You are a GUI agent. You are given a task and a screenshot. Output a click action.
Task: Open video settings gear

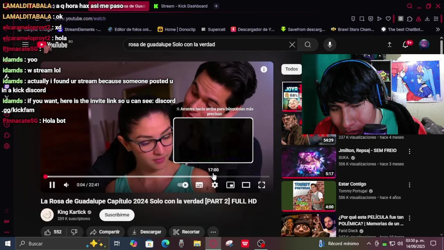point(215,185)
